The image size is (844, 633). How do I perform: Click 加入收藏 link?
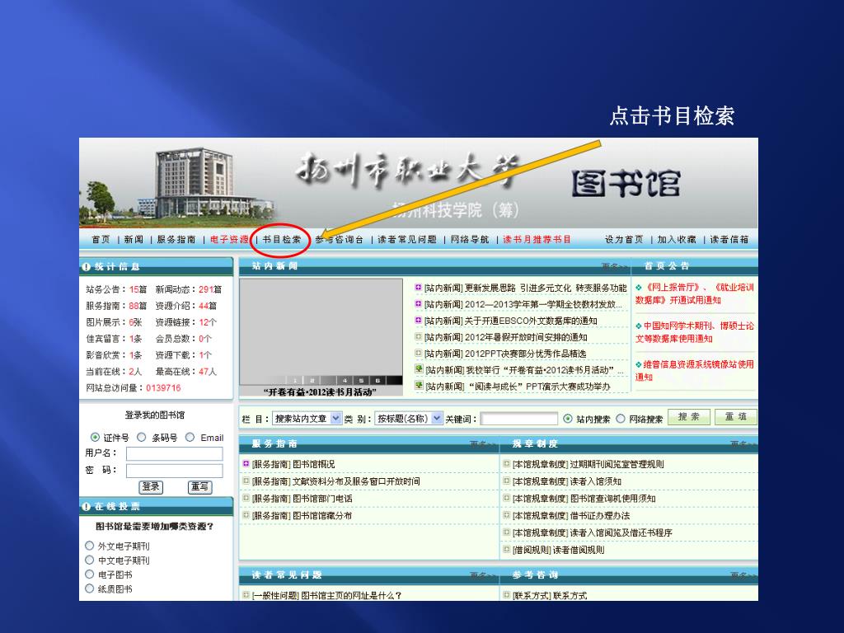pos(677,240)
